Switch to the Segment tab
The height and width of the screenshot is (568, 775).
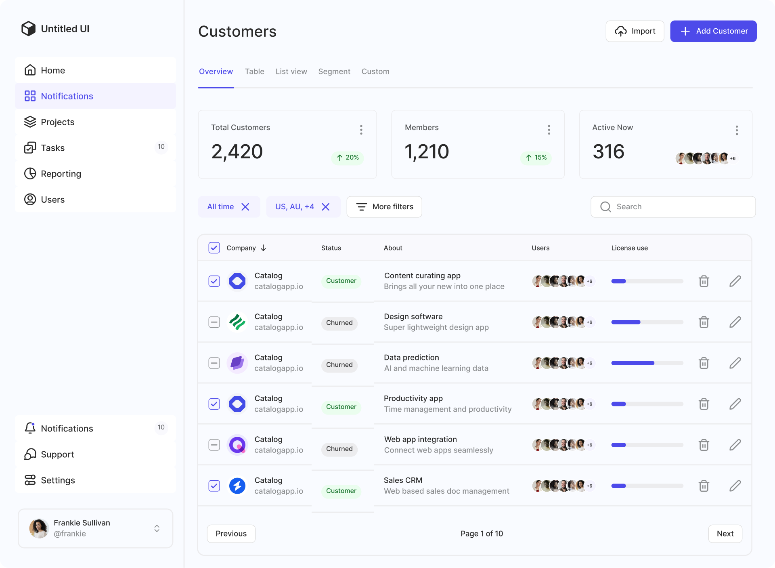click(x=334, y=72)
